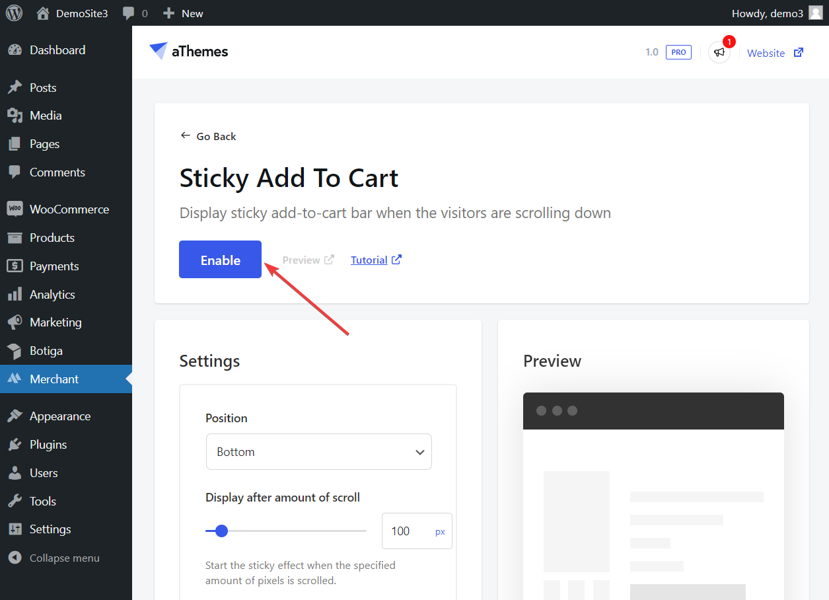Click the Collapse menu text
This screenshot has height=600, width=829.
65,558
